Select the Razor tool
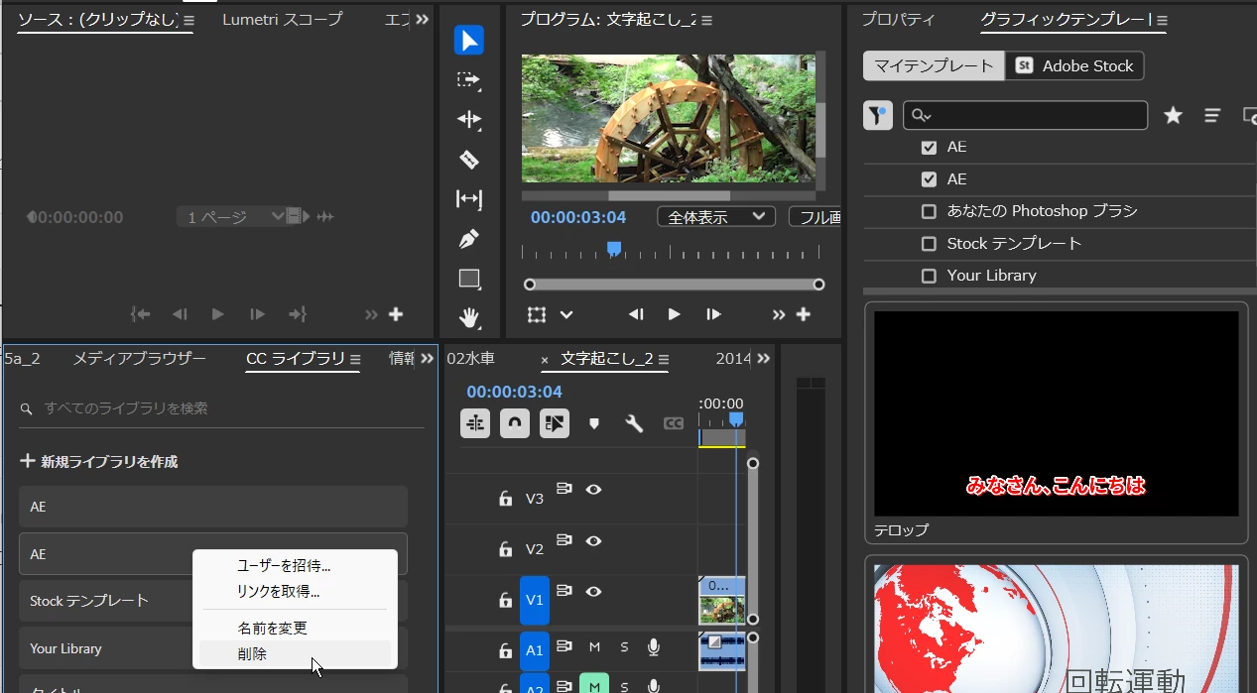 (x=468, y=160)
